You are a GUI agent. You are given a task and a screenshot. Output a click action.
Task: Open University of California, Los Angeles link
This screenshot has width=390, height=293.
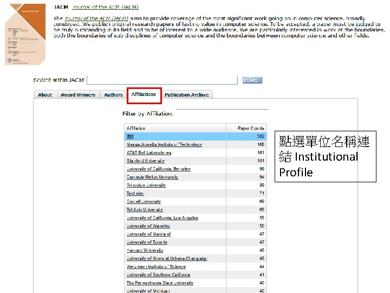[x=162, y=218]
